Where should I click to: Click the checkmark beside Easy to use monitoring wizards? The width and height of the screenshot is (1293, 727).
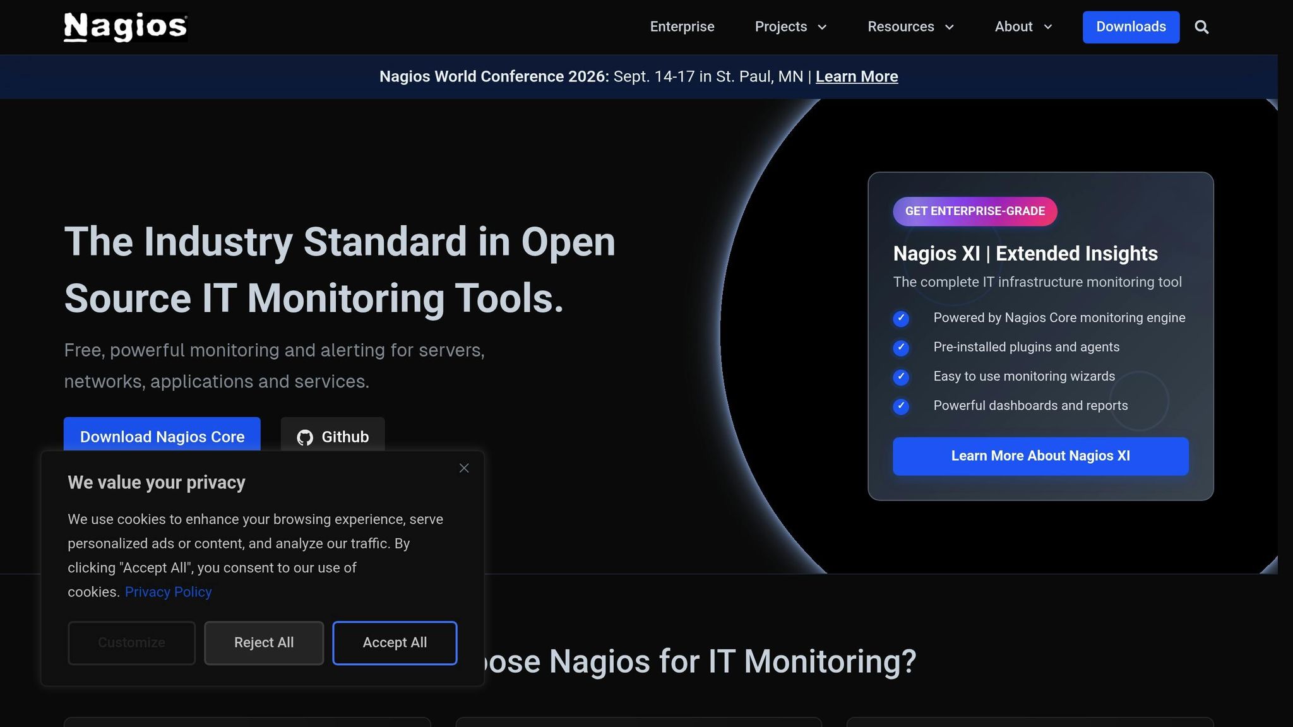[x=901, y=377]
